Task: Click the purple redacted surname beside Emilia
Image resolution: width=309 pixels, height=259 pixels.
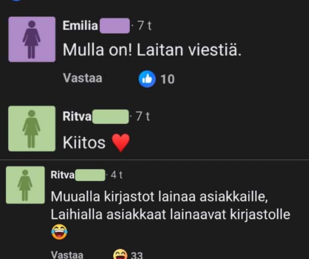Action: pos(115,26)
